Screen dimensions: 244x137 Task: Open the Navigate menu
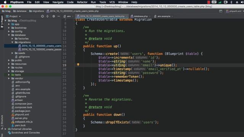pos(58,2)
